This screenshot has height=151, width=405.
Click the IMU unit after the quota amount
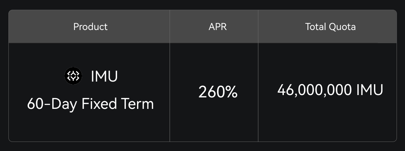point(370,90)
